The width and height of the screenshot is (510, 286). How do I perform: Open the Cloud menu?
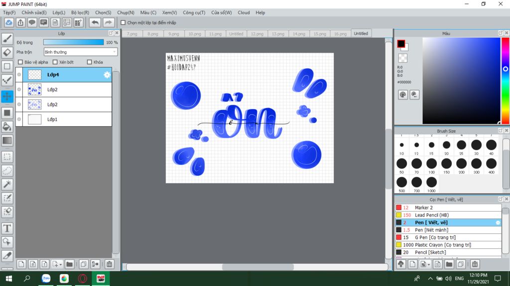coord(244,12)
